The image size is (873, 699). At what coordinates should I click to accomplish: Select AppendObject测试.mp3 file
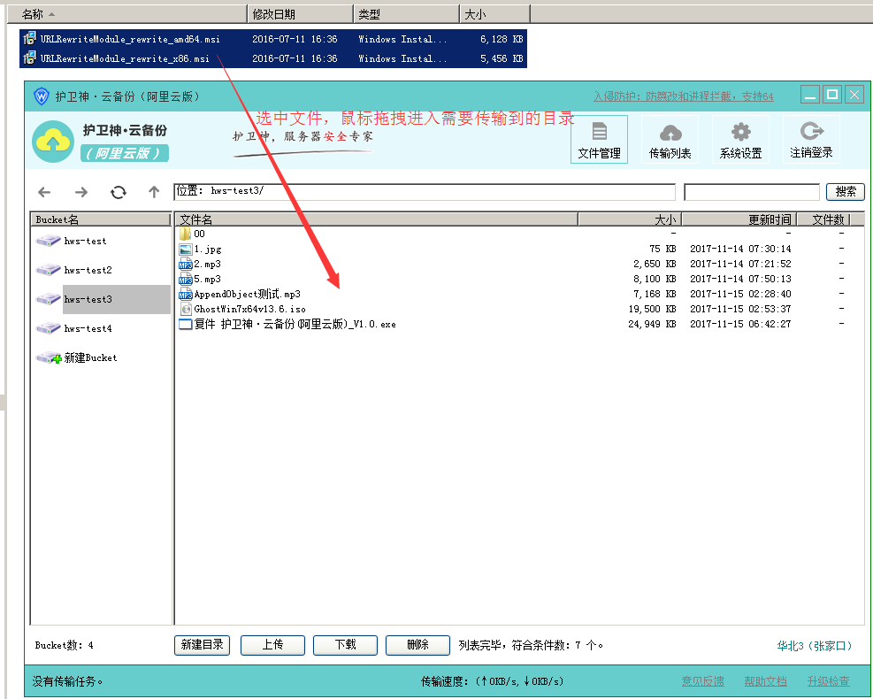[x=519, y=294]
